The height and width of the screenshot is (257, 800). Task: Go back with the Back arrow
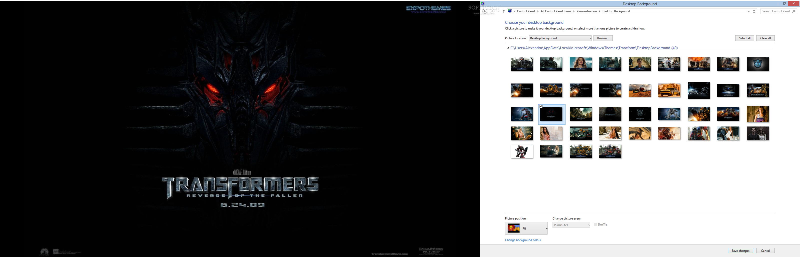(x=485, y=11)
